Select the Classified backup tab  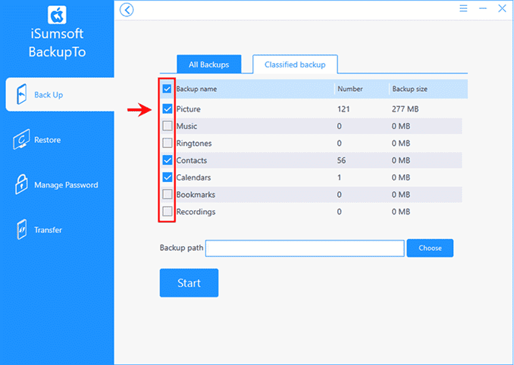295,65
